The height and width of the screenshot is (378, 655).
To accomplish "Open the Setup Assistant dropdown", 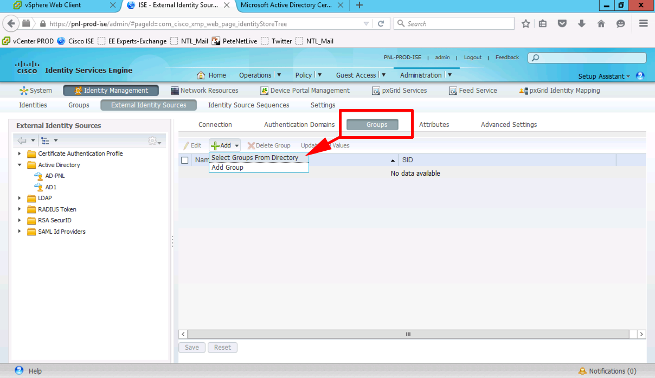I will click(604, 76).
